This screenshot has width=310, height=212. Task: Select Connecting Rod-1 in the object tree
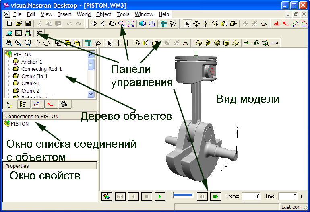point(41,69)
